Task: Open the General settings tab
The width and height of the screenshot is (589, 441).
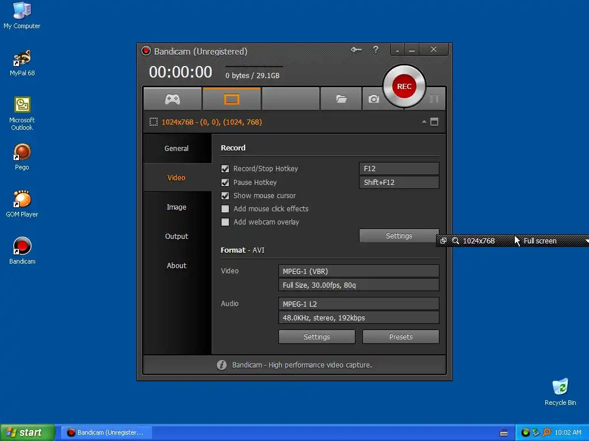Action: pos(177,149)
